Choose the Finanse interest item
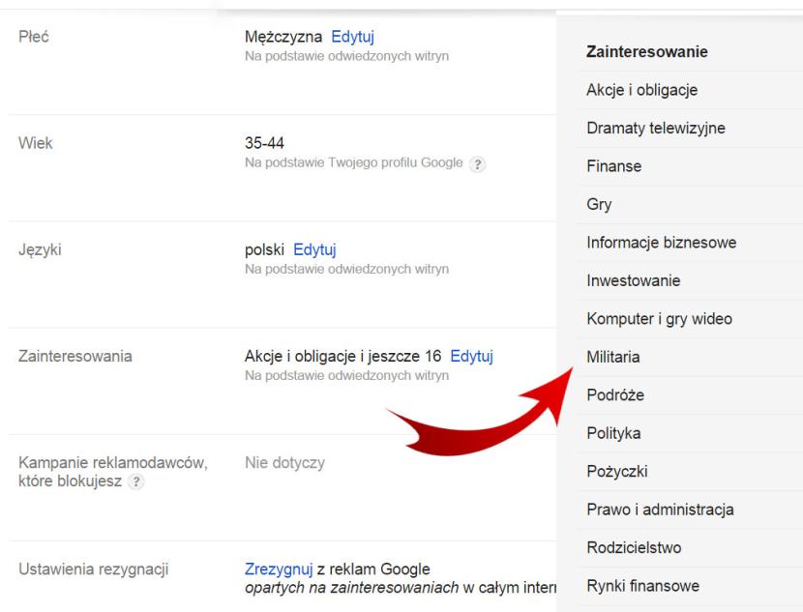 (613, 166)
